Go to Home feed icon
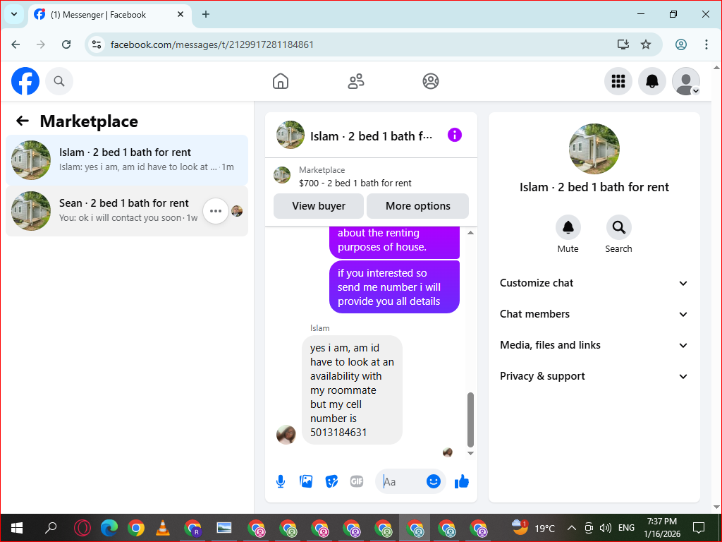The image size is (722, 542). (281, 81)
